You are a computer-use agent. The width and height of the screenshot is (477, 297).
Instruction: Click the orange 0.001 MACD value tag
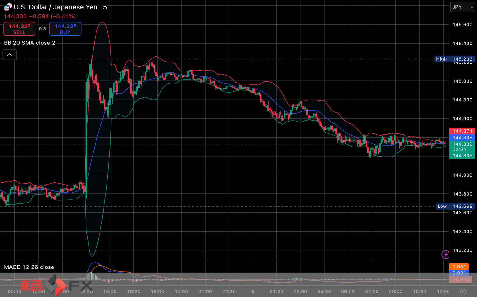(x=459, y=267)
